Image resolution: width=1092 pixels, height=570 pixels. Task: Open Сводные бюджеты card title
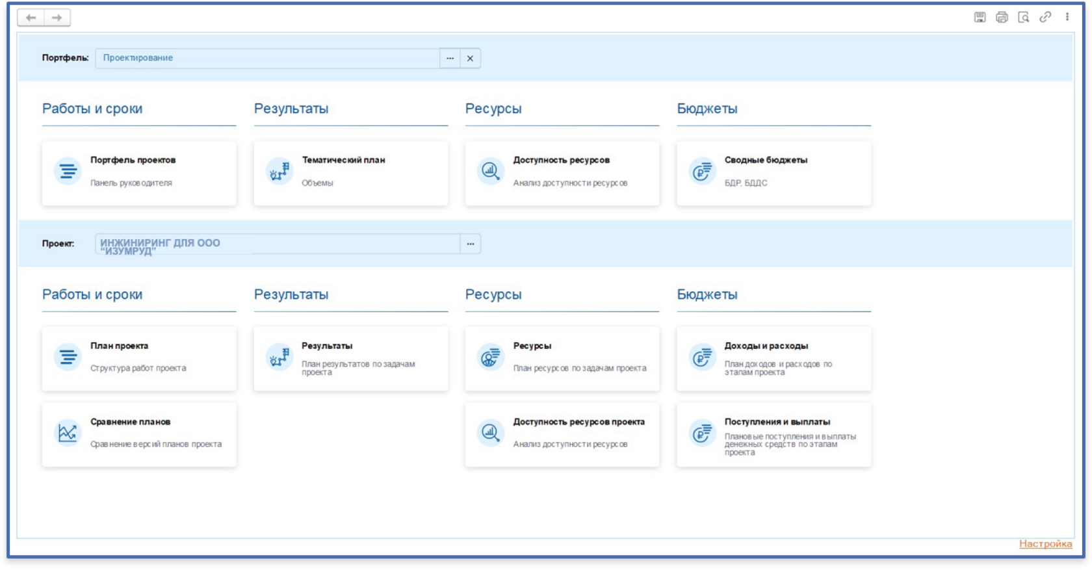(766, 160)
